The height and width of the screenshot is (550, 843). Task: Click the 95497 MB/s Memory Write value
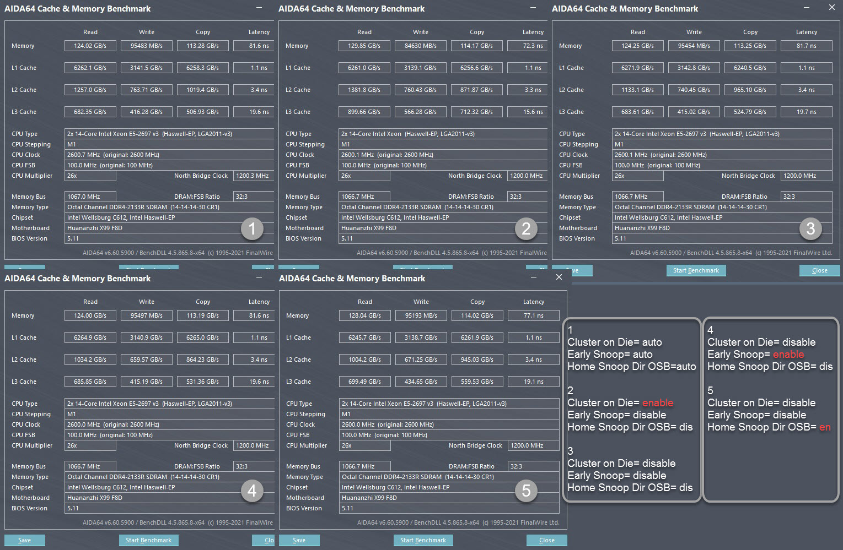coord(147,315)
